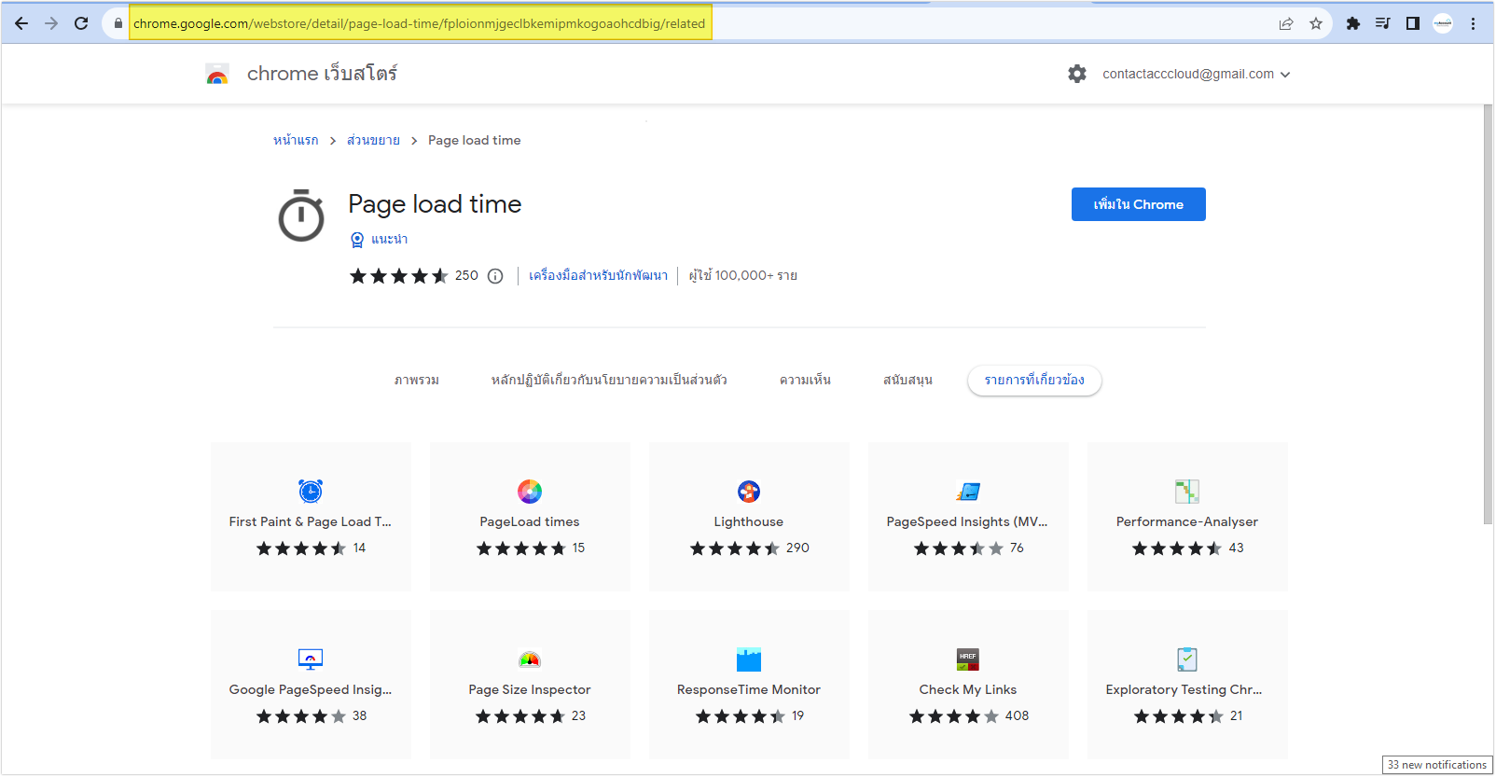Click the PageSpeed Insights extension icon
1496x777 pixels.
[968, 492]
